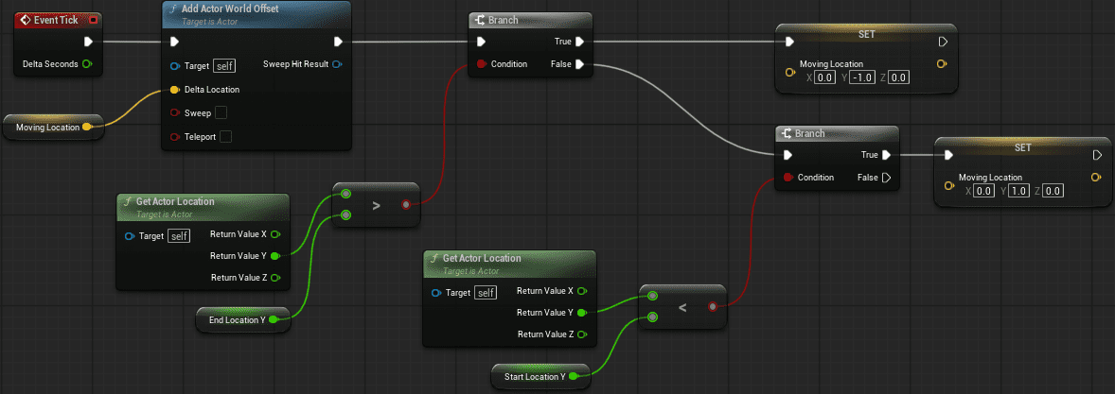
Task: Click the End Location Y variable pin
Action: (273, 320)
